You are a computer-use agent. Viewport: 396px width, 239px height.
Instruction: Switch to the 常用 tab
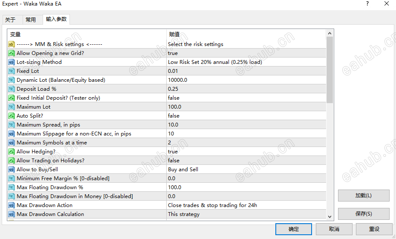(31, 20)
